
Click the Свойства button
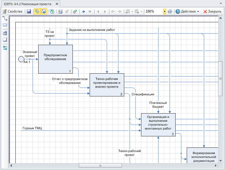click(x=13, y=11)
